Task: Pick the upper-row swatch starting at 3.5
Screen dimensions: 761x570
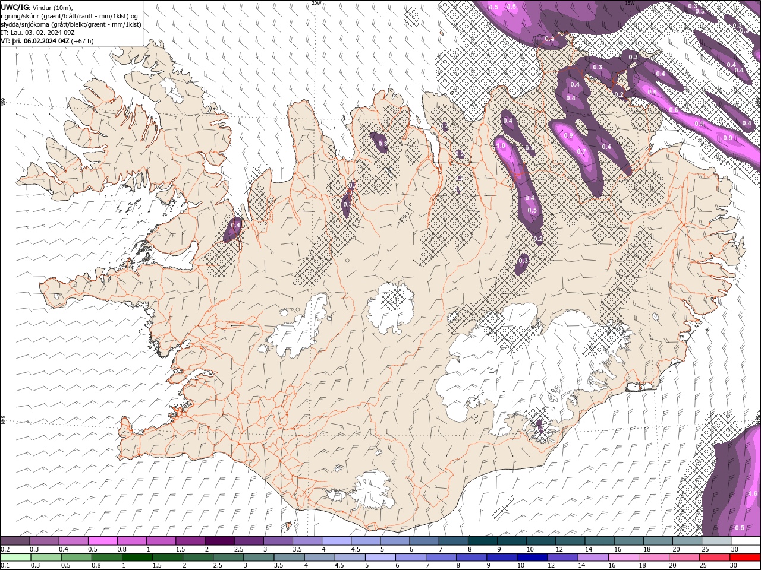Action: (307, 541)
